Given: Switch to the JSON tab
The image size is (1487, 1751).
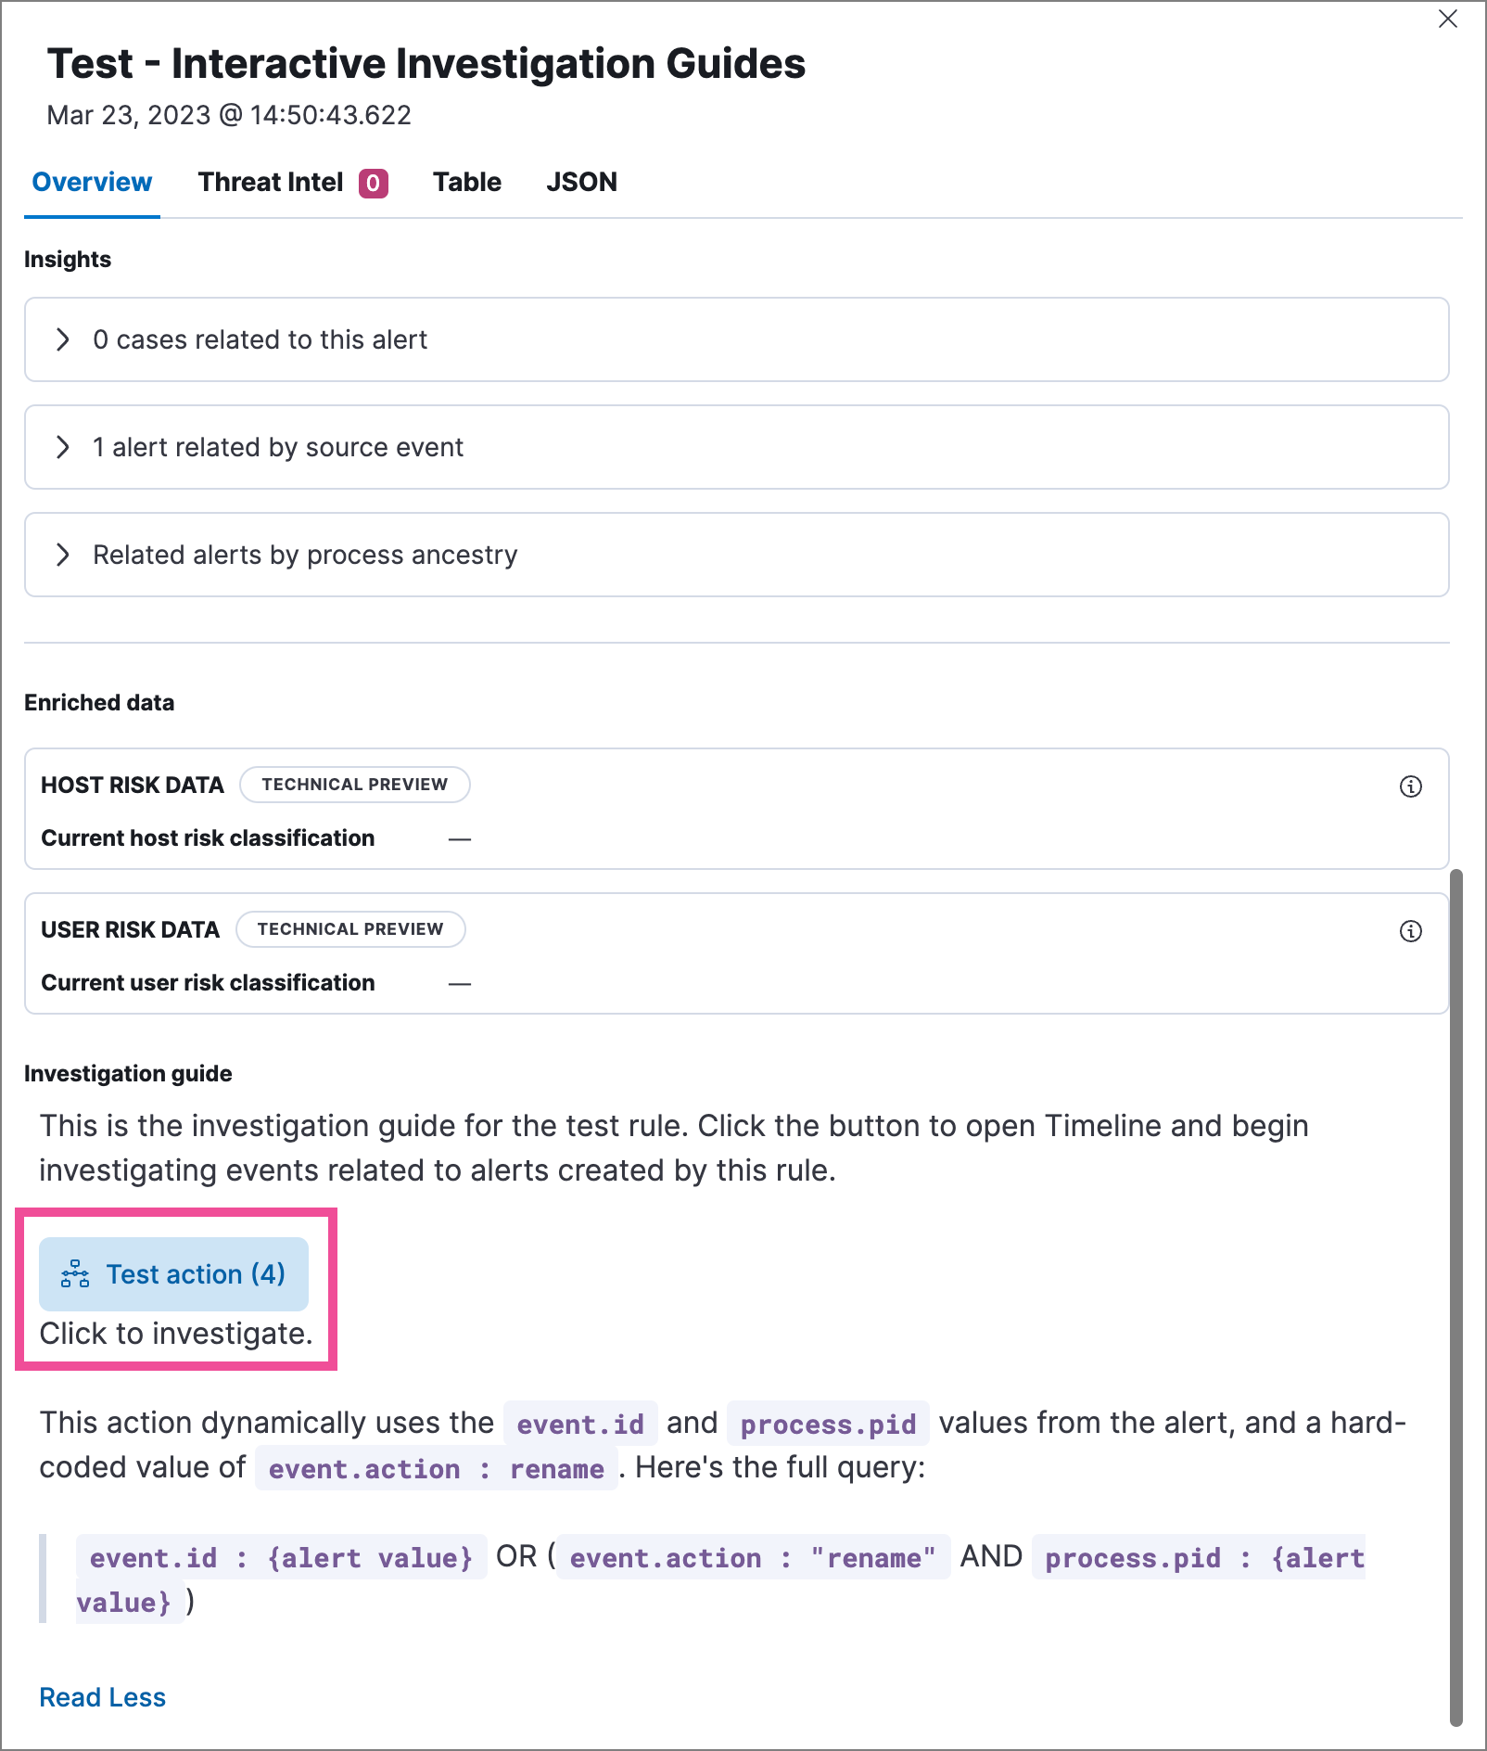Looking at the screenshot, I should tap(581, 182).
